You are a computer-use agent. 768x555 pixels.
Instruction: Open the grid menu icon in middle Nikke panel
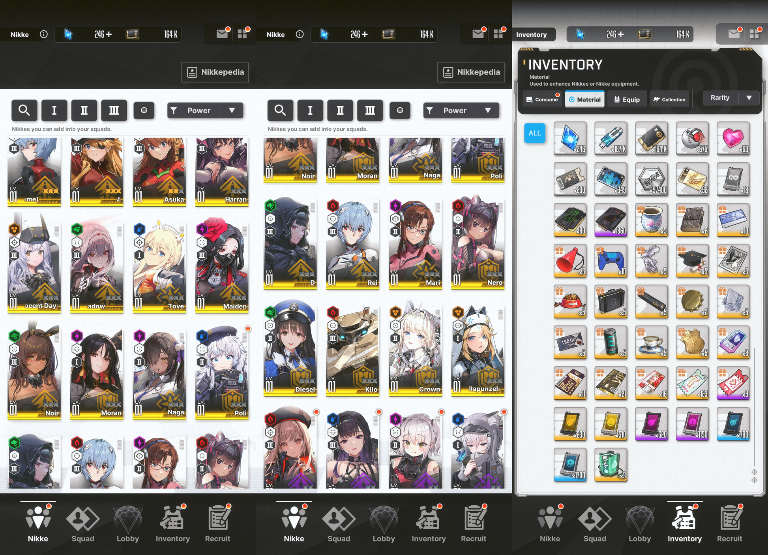pos(498,34)
